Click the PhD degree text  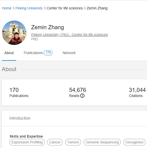click(x=35, y=39)
